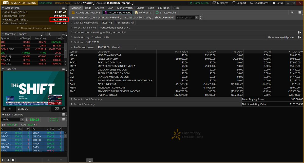The image size is (304, 163).
Task: Open the Help tab
Action: click(176, 8)
